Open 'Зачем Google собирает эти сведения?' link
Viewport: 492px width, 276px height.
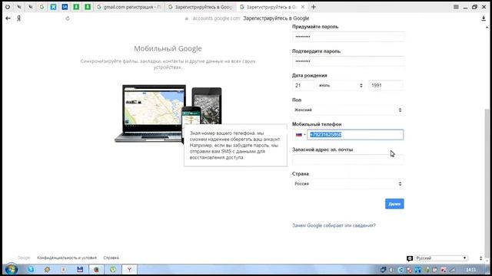click(334, 225)
